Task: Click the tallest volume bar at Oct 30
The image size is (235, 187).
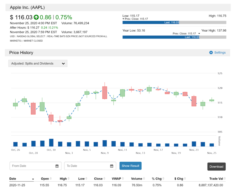Action: click(51, 143)
